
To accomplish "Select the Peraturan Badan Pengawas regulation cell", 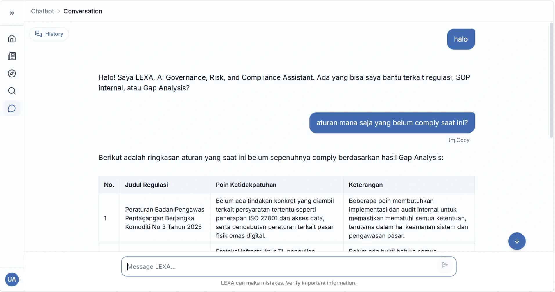I will click(165, 218).
